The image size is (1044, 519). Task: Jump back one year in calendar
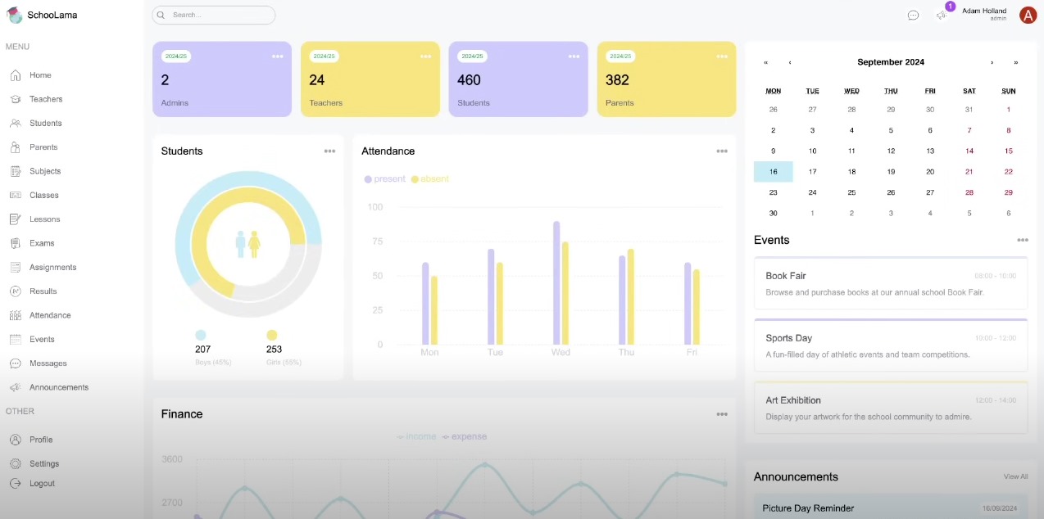pyautogui.click(x=766, y=62)
